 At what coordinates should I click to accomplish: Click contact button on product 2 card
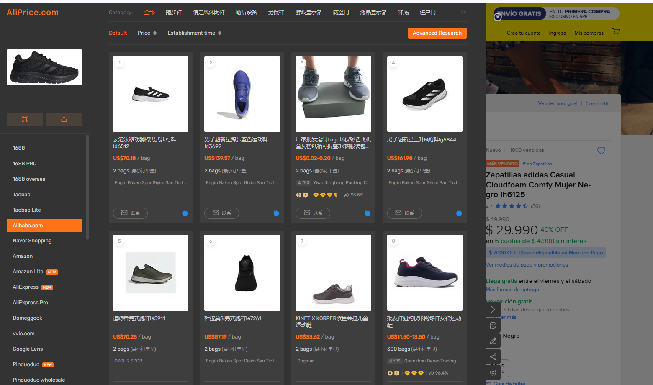click(221, 213)
